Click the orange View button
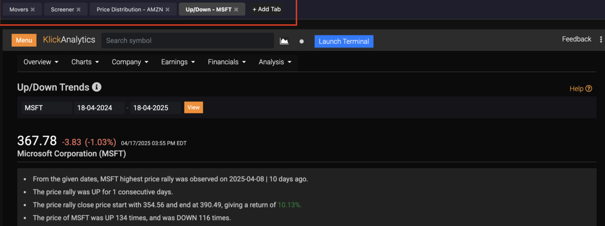605x226 pixels. click(193, 107)
